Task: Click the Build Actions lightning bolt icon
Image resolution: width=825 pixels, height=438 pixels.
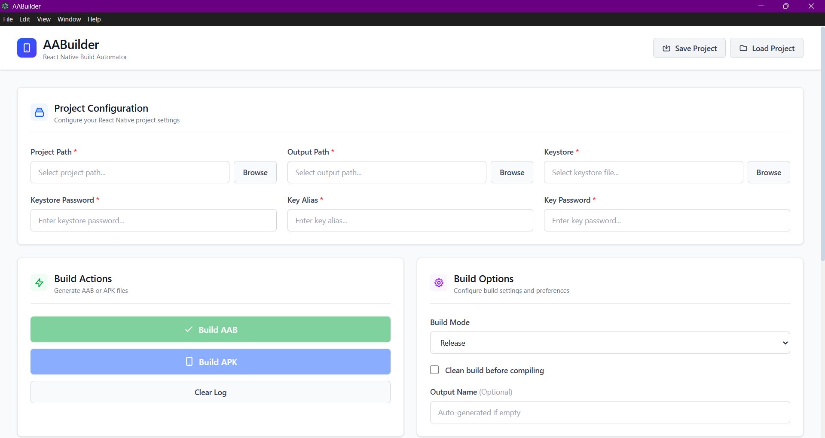Action: pos(39,283)
